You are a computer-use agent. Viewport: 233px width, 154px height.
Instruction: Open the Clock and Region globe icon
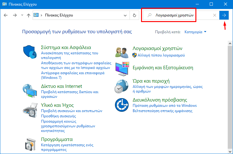[121, 86]
